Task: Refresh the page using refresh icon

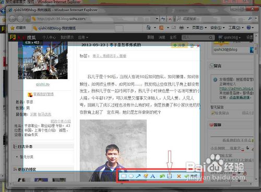Action: click(x=163, y=19)
